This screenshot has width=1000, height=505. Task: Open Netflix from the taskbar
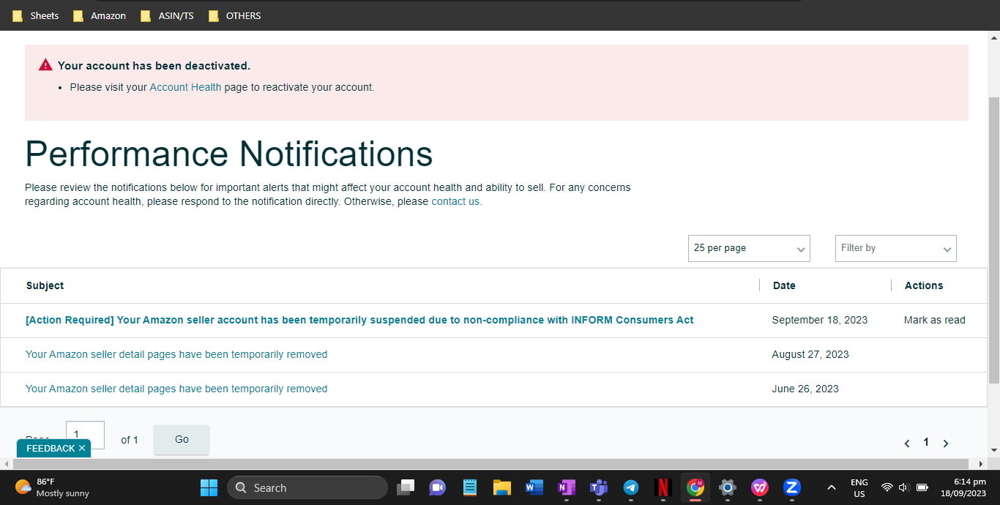[x=663, y=487]
